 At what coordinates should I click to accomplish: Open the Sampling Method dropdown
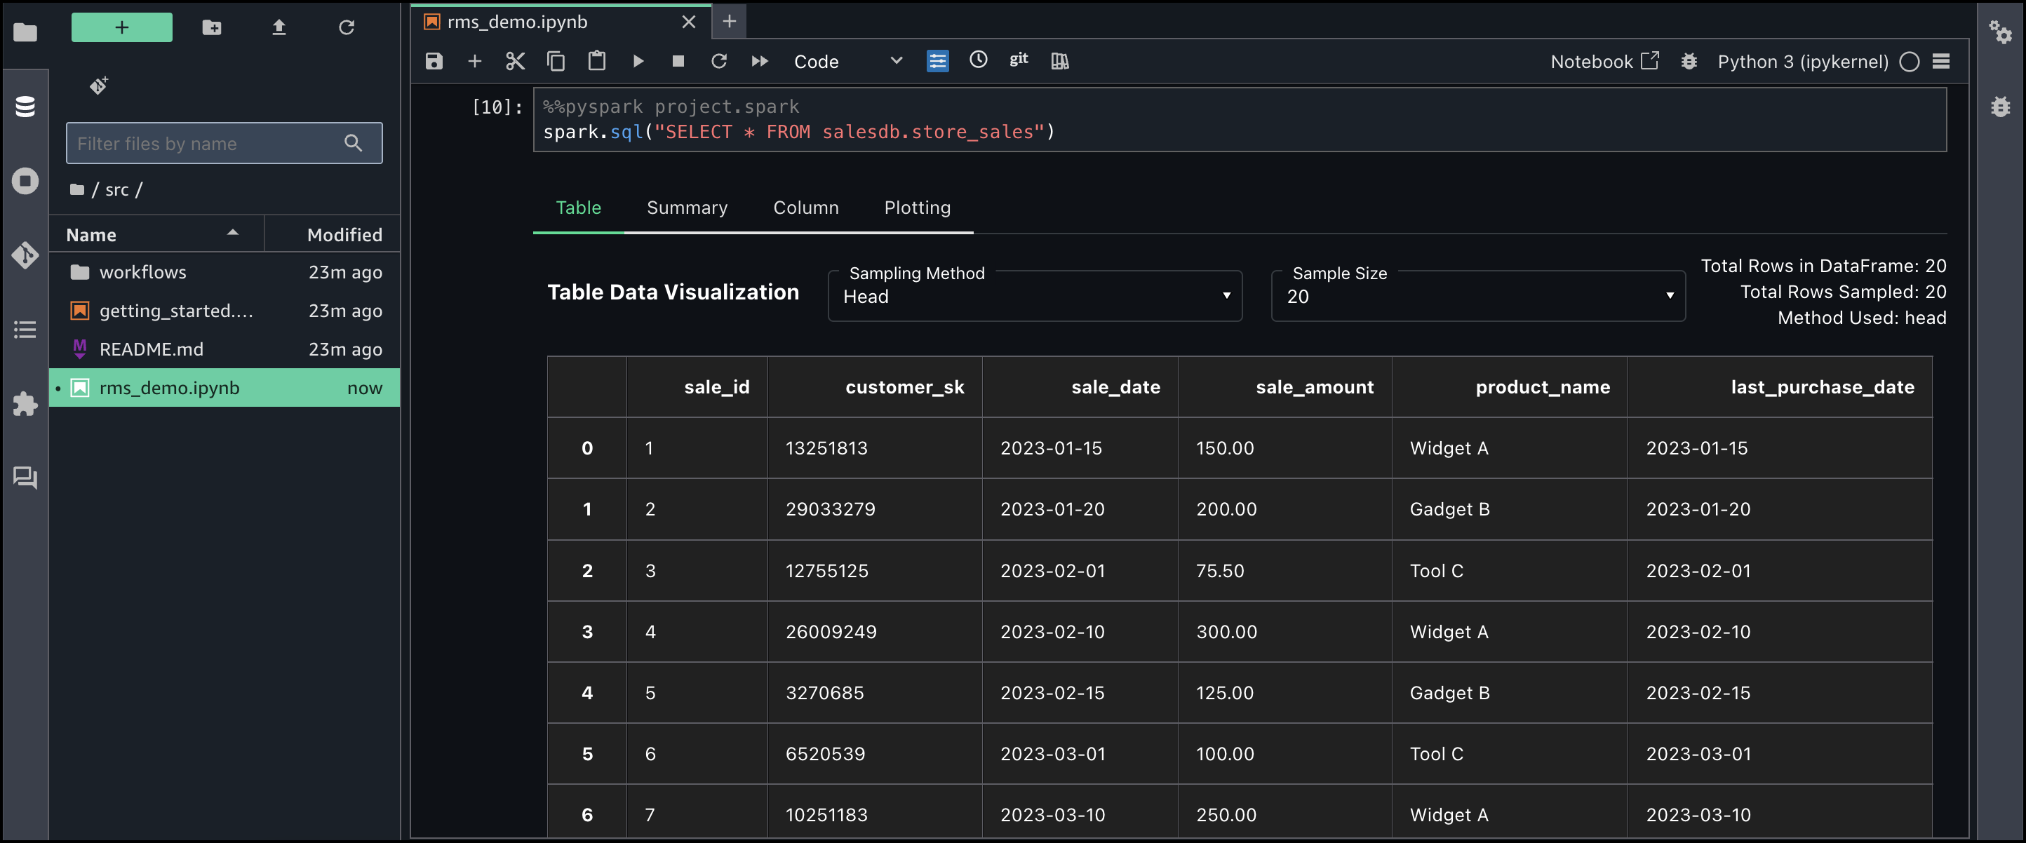pyautogui.click(x=1034, y=297)
